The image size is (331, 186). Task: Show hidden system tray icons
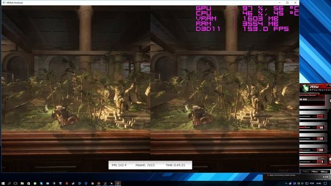coord(286,183)
